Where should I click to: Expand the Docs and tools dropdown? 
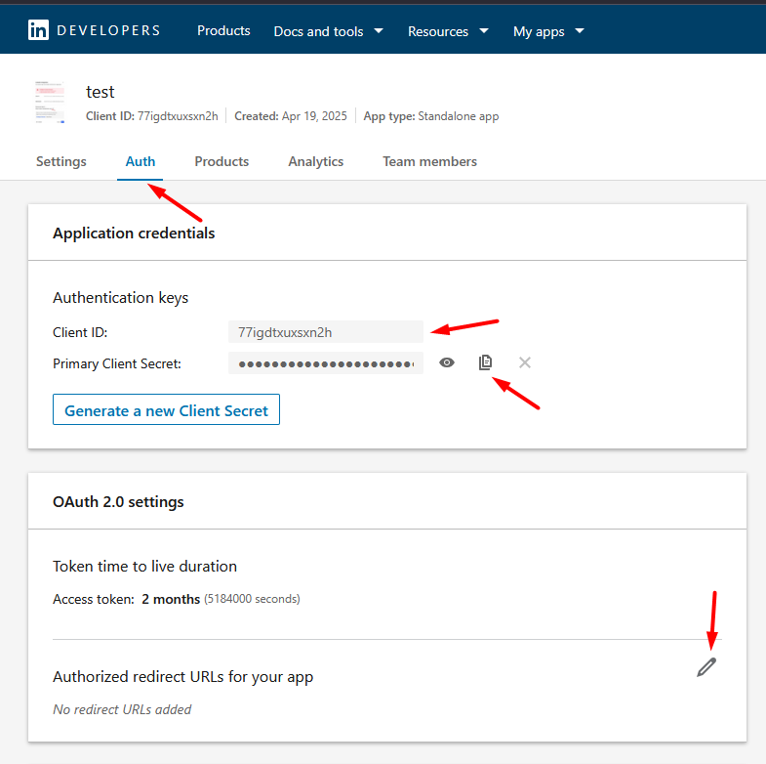pos(328,31)
